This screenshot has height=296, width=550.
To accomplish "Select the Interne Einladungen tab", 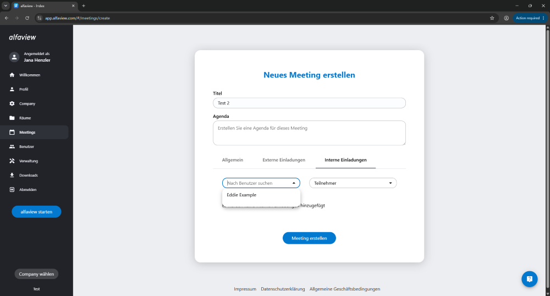I will 345,160.
